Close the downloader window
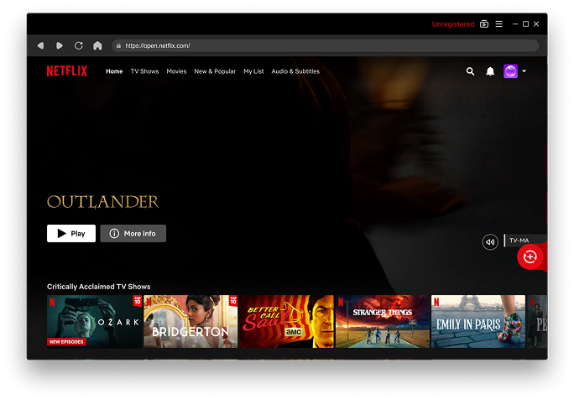This screenshot has width=574, height=399. [x=536, y=23]
